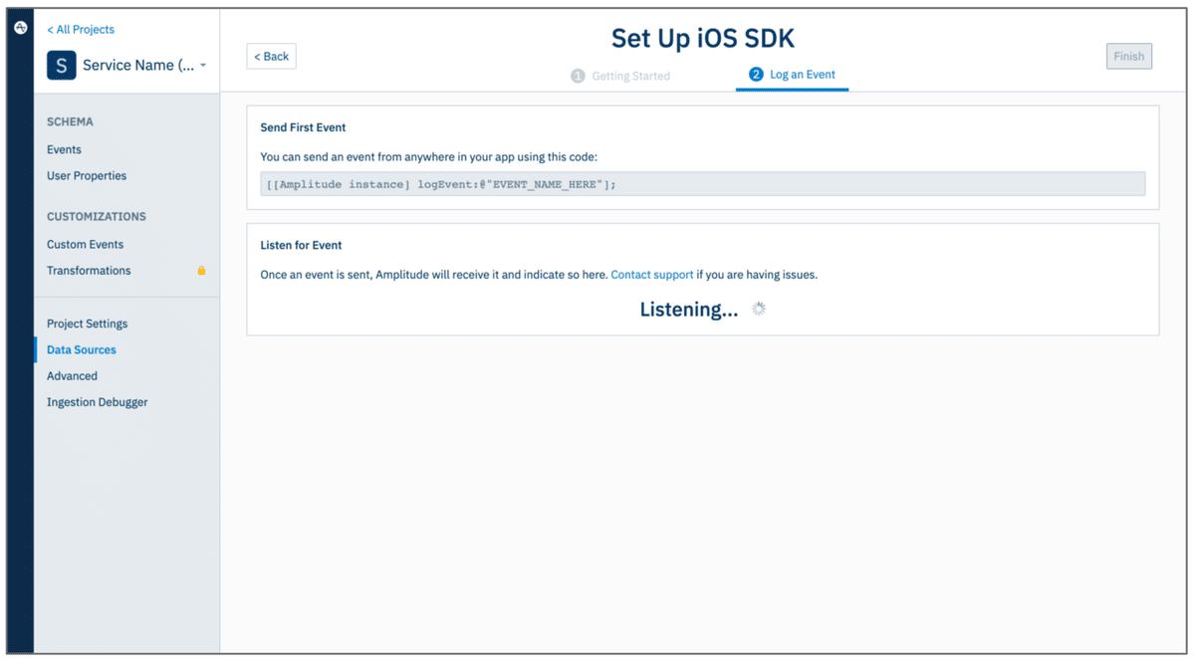Click the Log an Event step 2 badge
Screen dimensions: 1195x660
[x=756, y=75]
